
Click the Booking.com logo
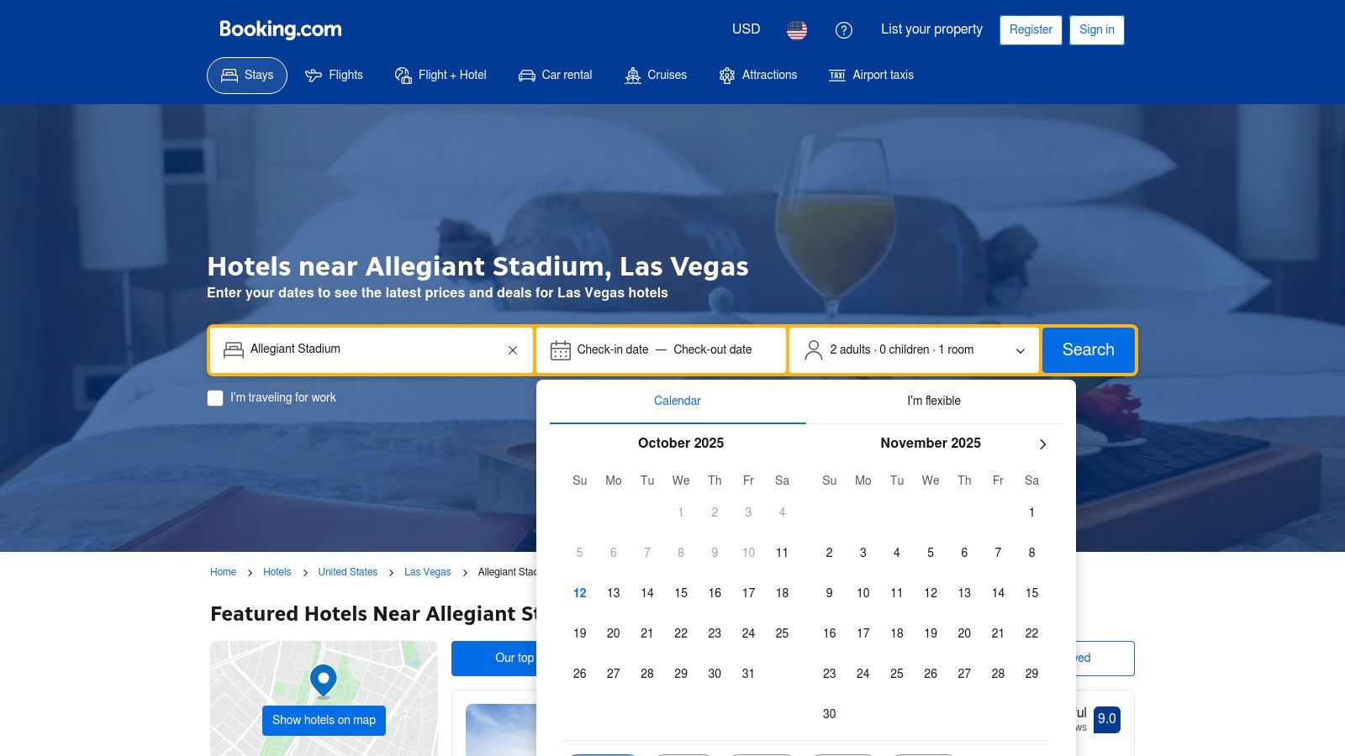click(x=281, y=29)
